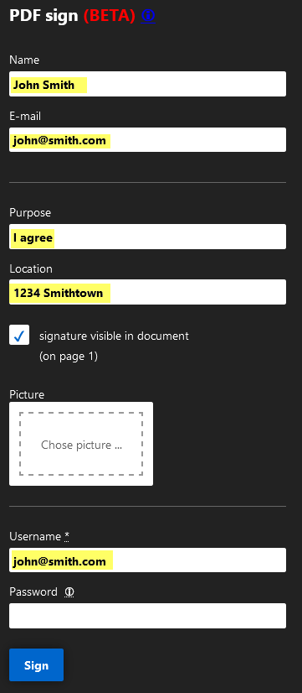The height and width of the screenshot is (693, 302).
Task: Focus the Name field containing John Smith
Action: click(148, 84)
